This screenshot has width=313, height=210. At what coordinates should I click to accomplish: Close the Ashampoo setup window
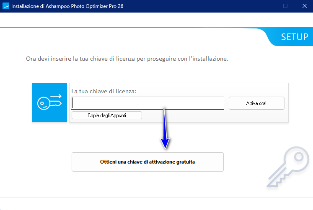[x=305, y=6]
